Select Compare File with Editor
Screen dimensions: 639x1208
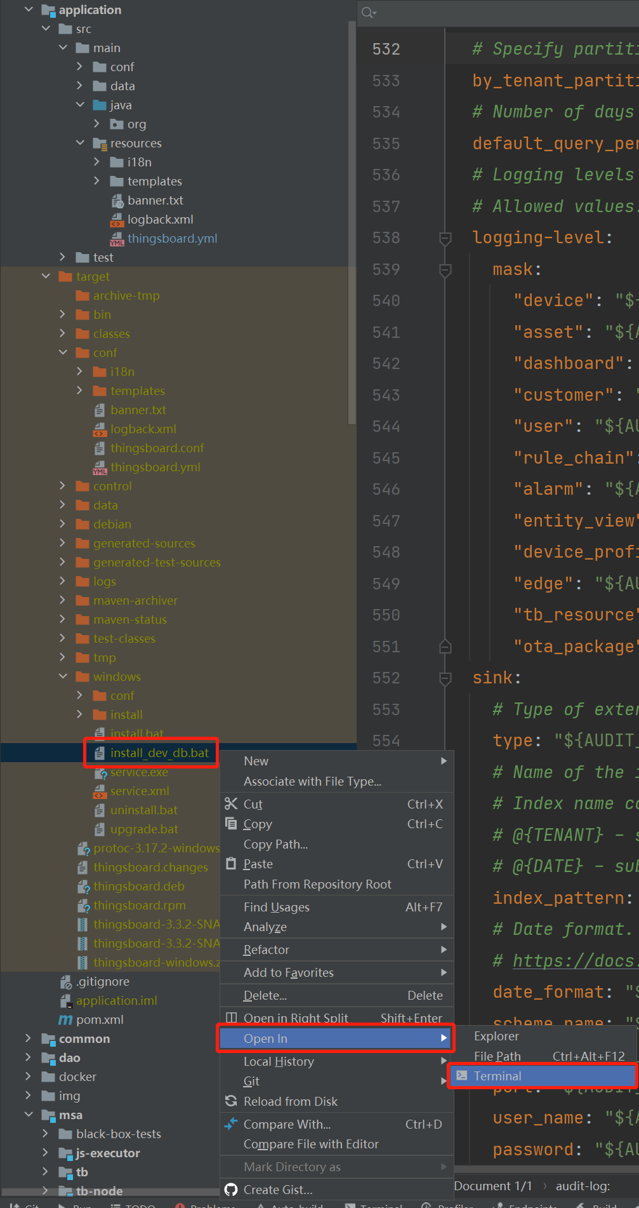coord(337,1144)
